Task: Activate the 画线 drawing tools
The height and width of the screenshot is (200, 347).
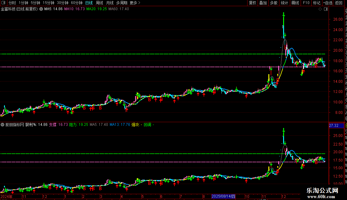Action: point(295,3)
